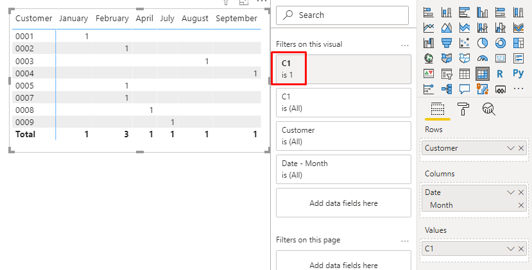Open the Analytics magnifier tab
Image resolution: width=532 pixels, height=270 pixels.
[x=488, y=109]
